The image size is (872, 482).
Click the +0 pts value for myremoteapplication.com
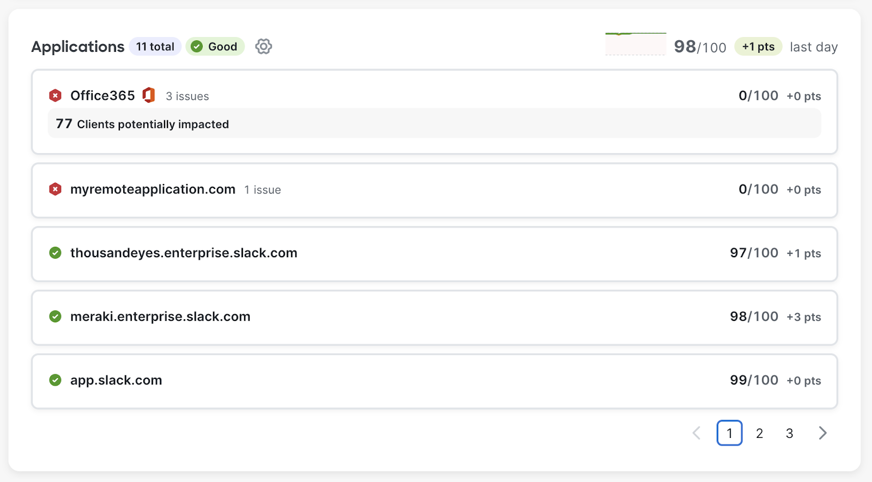coord(804,190)
